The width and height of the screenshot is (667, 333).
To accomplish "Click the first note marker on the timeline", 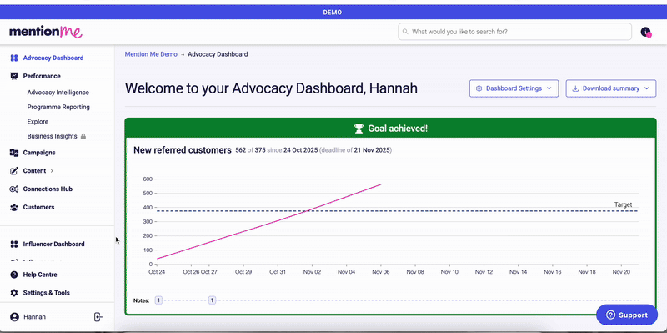I will coord(158,300).
